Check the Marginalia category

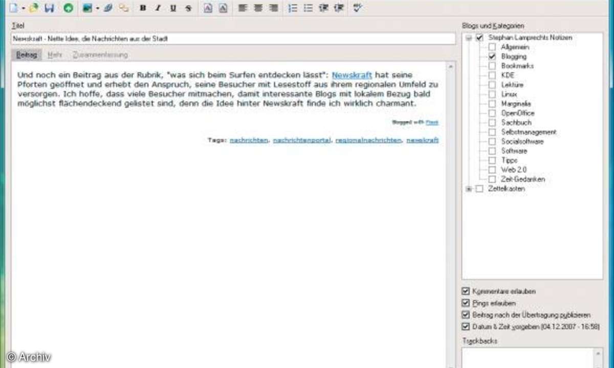(x=492, y=104)
